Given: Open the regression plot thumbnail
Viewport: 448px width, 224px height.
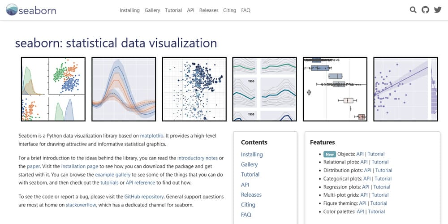Looking at the screenshot, I should (x=406, y=89).
